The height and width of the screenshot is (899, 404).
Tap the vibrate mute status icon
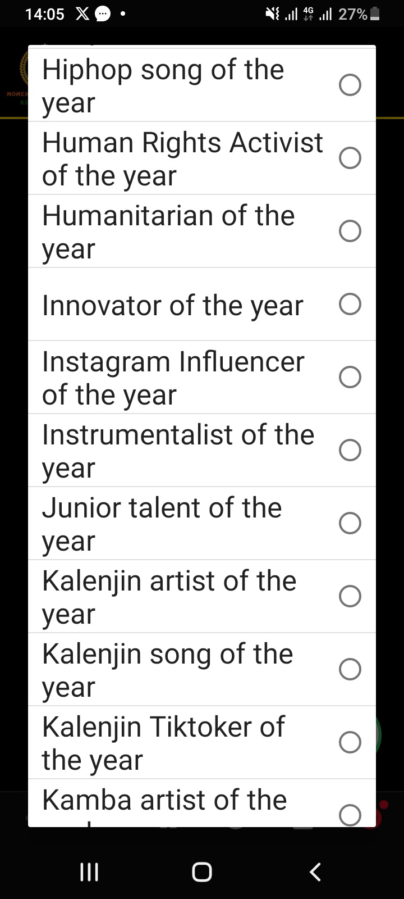click(273, 14)
